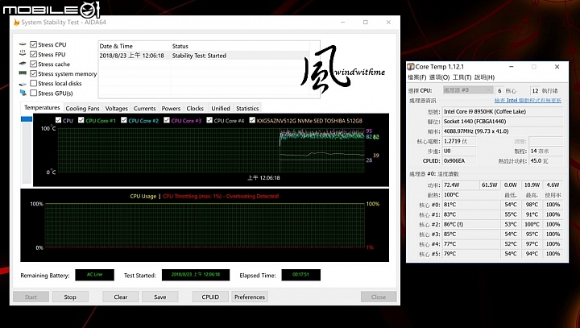580x328 pixels.
Task: Click the Save button
Action: click(159, 297)
